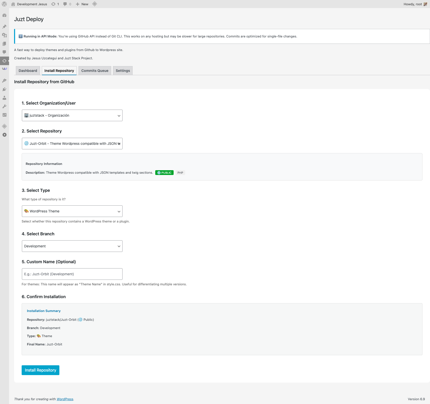Open the purple wave plugin sidebar icon

[x=4, y=69]
